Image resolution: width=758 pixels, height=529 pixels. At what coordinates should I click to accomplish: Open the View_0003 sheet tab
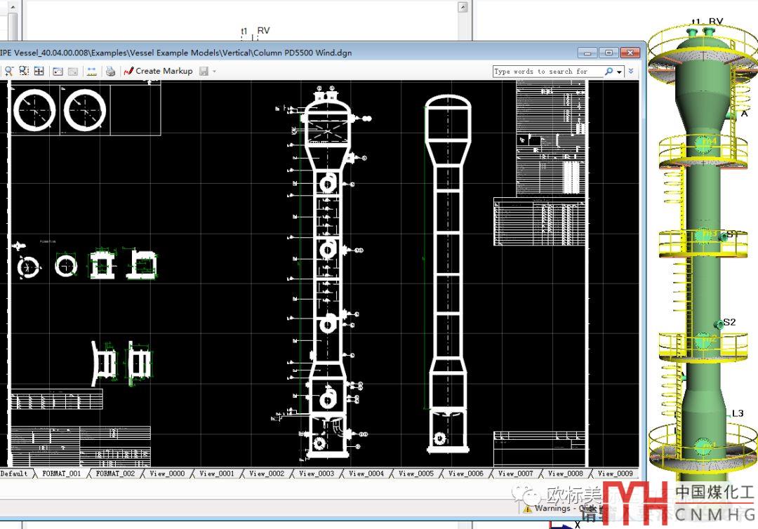click(x=317, y=474)
